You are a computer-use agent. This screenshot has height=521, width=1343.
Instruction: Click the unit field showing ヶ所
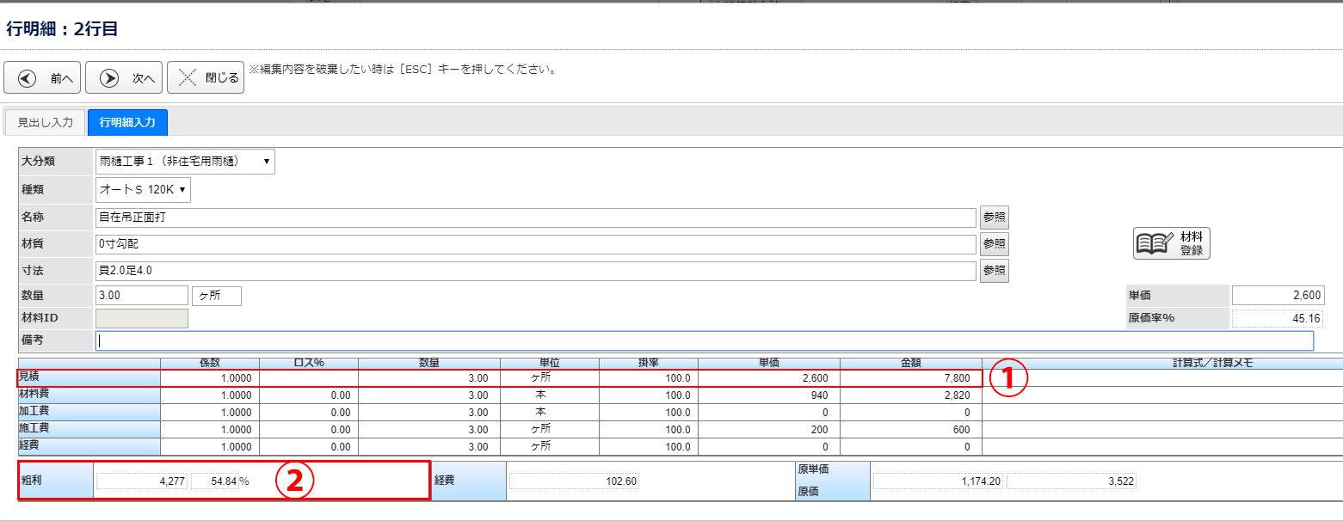(216, 296)
